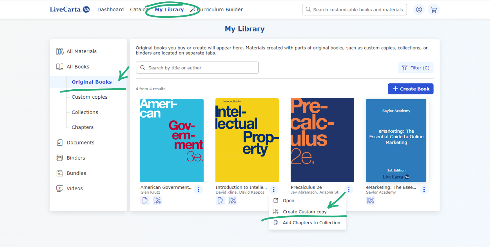Click the 4 from 4 results text
This screenshot has width=490, height=247.
151,89
